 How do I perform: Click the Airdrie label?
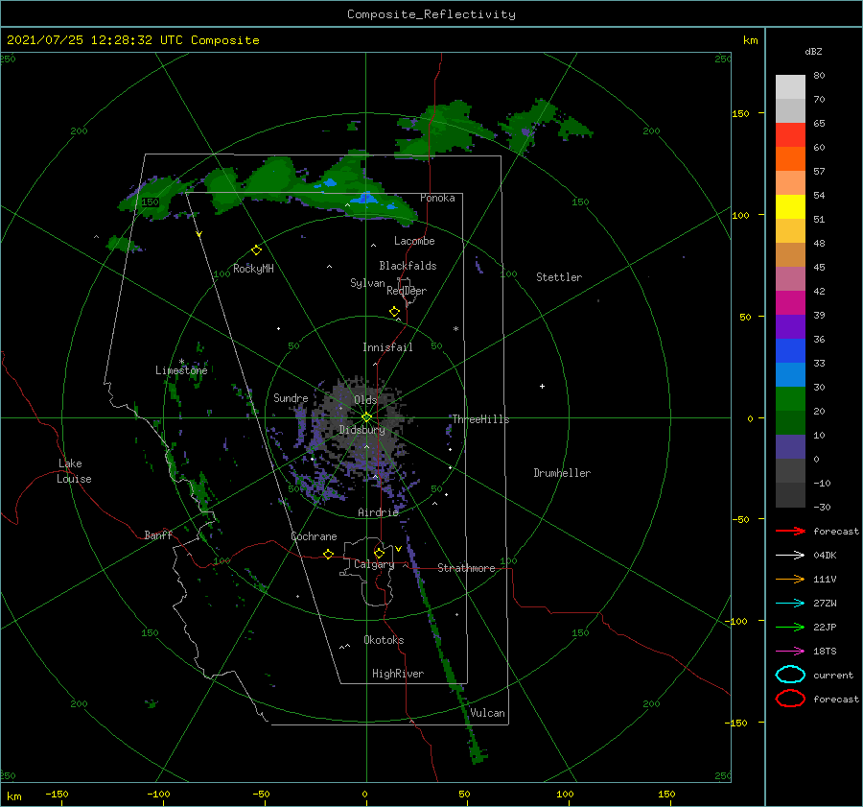pyautogui.click(x=378, y=512)
